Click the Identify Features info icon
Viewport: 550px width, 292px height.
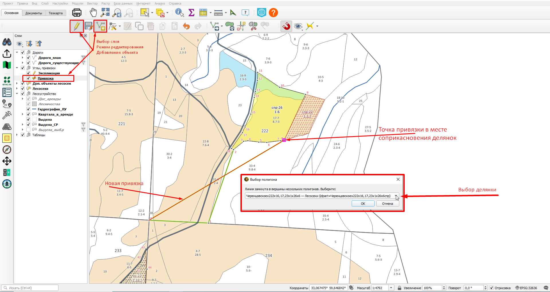(x=179, y=13)
